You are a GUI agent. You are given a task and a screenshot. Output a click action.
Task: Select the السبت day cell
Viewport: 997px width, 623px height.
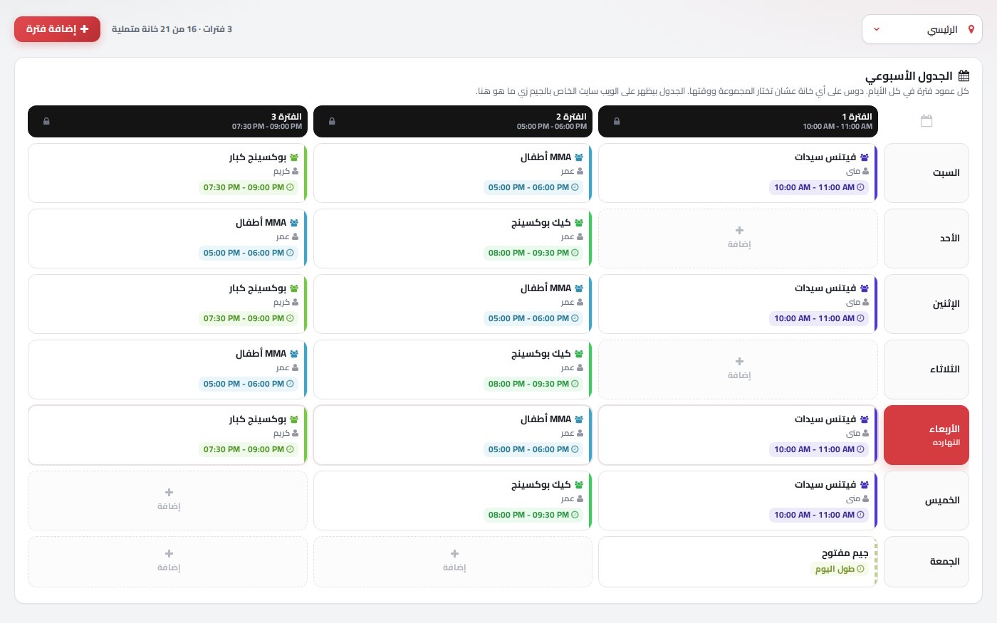click(926, 173)
